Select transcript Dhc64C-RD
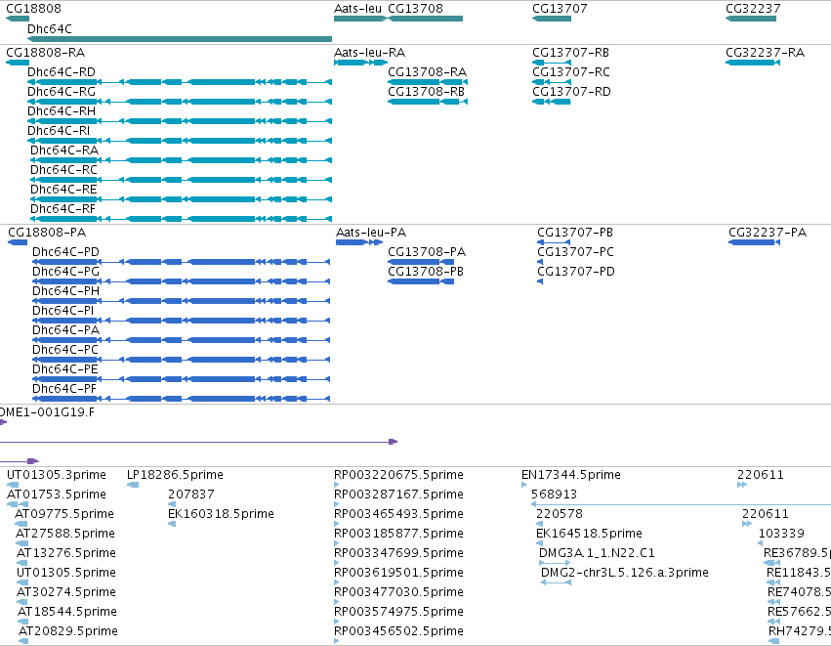This screenshot has height=646, width=831. 180,82
